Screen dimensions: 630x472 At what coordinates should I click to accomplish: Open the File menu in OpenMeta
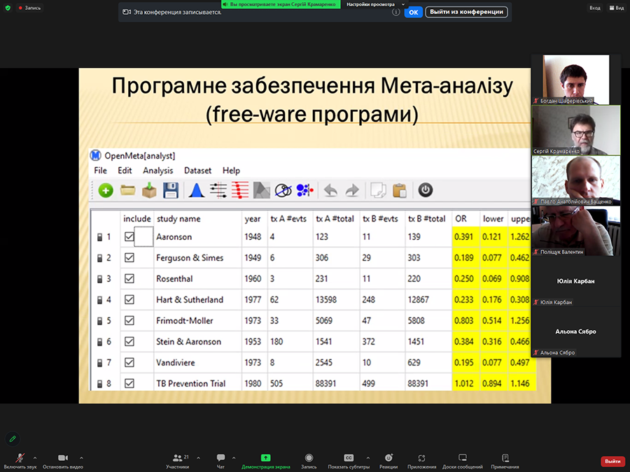tap(100, 171)
